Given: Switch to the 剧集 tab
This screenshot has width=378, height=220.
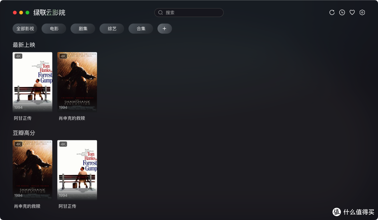Looking at the screenshot, I should [83, 29].
